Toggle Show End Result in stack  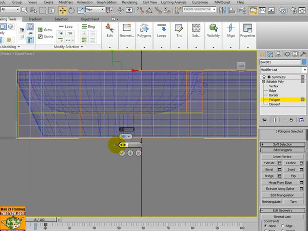pyautogui.click(x=274, y=120)
